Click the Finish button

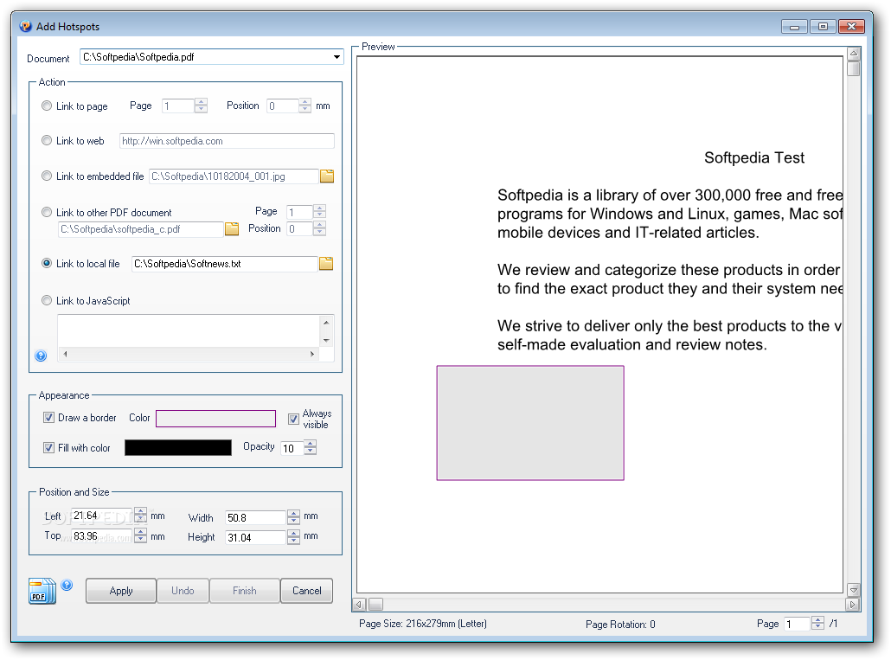coord(245,591)
